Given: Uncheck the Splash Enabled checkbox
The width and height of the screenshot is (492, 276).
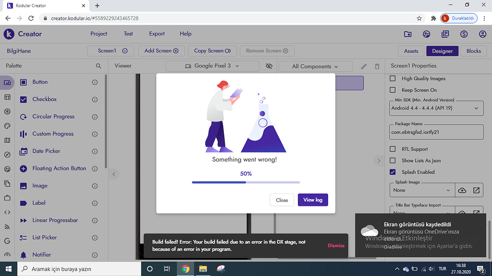Looking at the screenshot, I should tap(393, 172).
